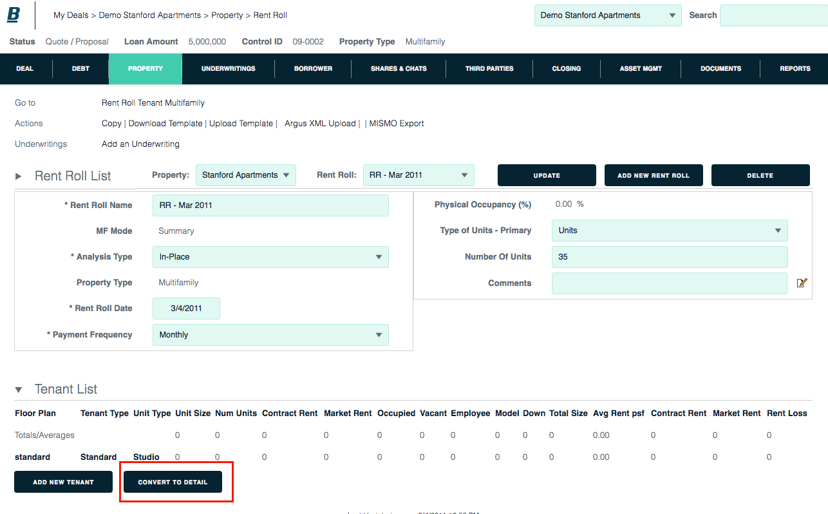The width and height of the screenshot is (828, 514).
Task: Click the Update button
Action: pos(547,175)
